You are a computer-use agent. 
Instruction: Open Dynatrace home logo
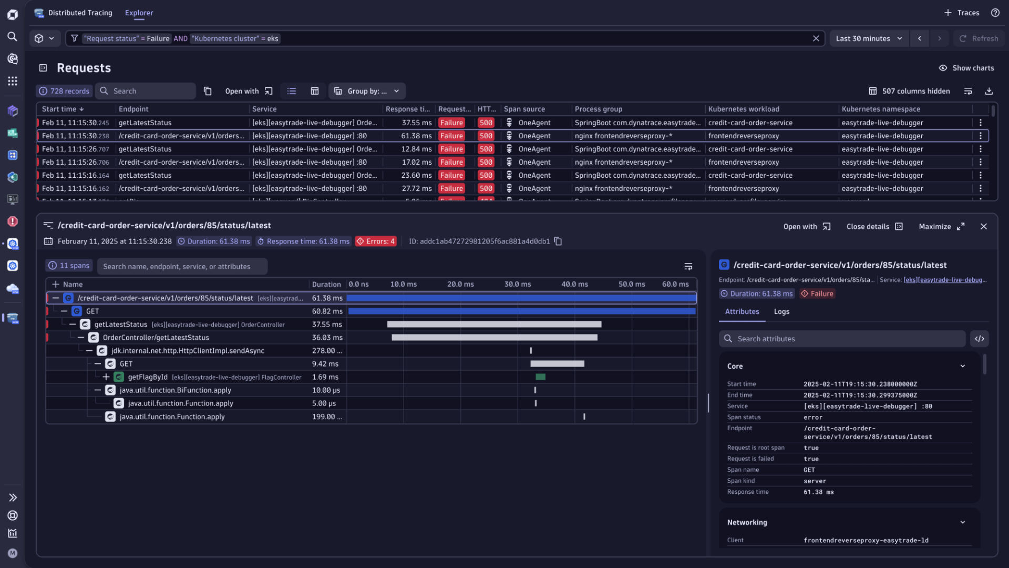point(13,14)
